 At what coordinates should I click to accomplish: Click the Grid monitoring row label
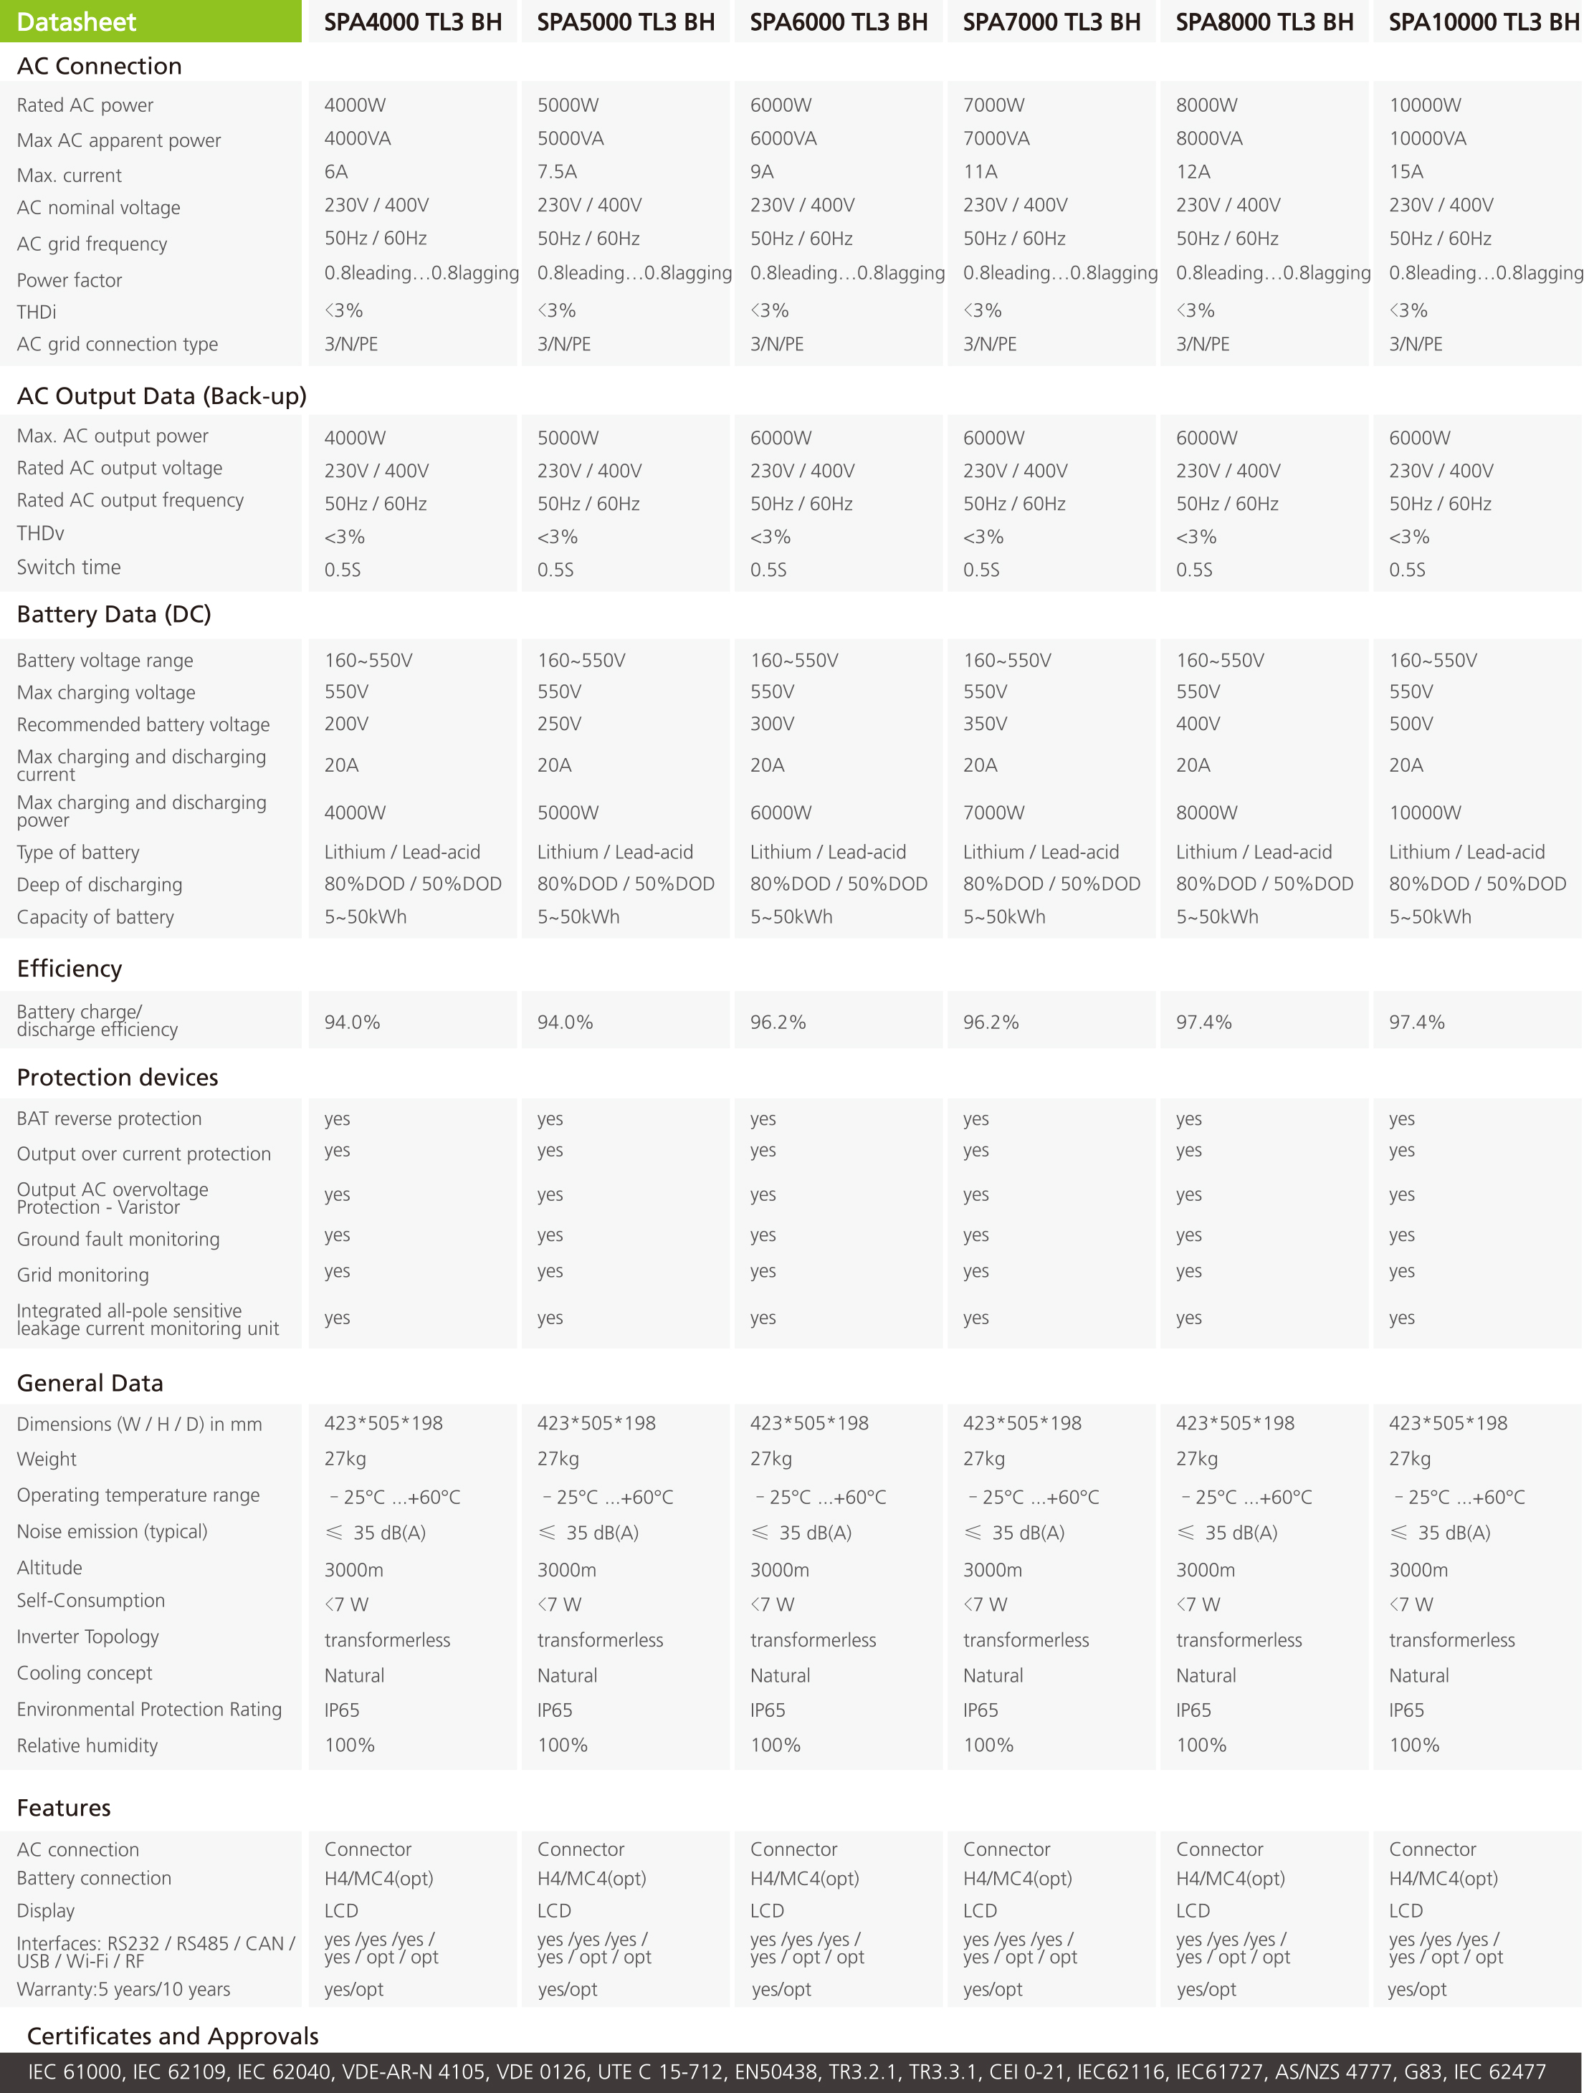coord(82,1275)
